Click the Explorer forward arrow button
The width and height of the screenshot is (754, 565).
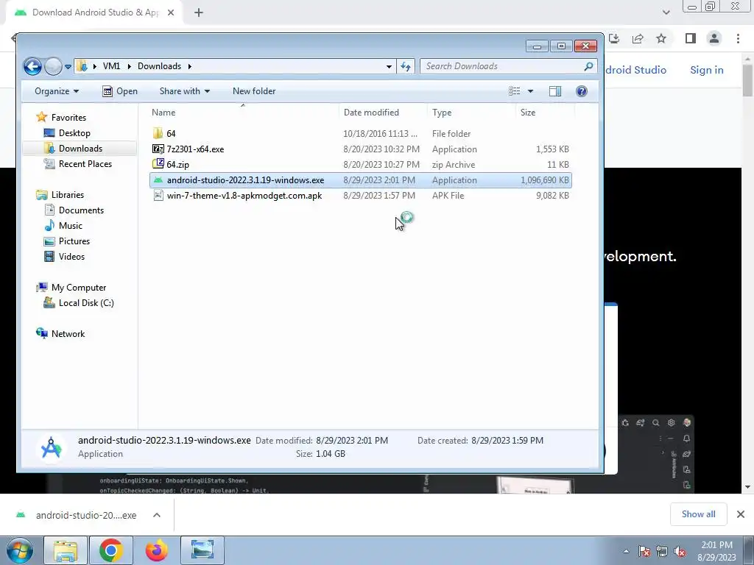pos(53,66)
